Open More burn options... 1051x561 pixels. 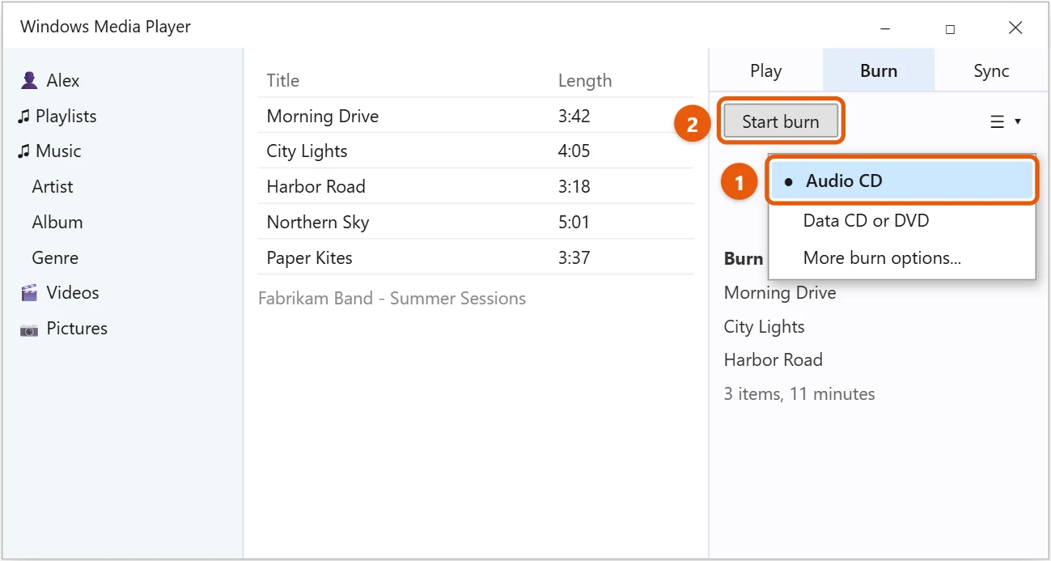click(x=882, y=258)
